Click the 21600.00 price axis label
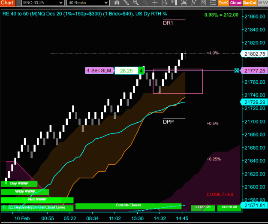 pyautogui.click(x=255, y=187)
